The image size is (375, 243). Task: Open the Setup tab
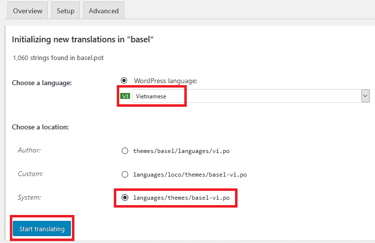65,11
